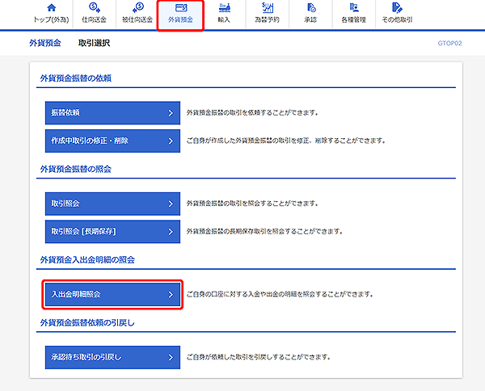Viewport: 485px width, 391px height.
Task: Click the chevron arrow on 振替依頼
Action: 171,113
